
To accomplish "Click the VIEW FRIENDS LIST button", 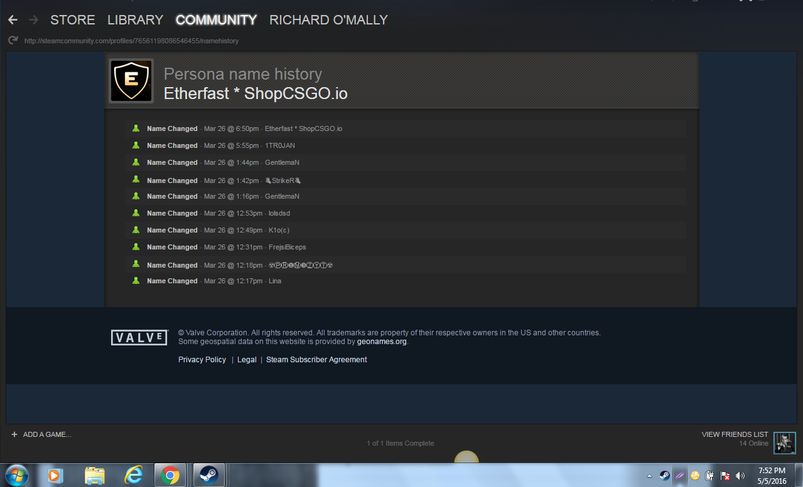I will pyautogui.click(x=735, y=434).
